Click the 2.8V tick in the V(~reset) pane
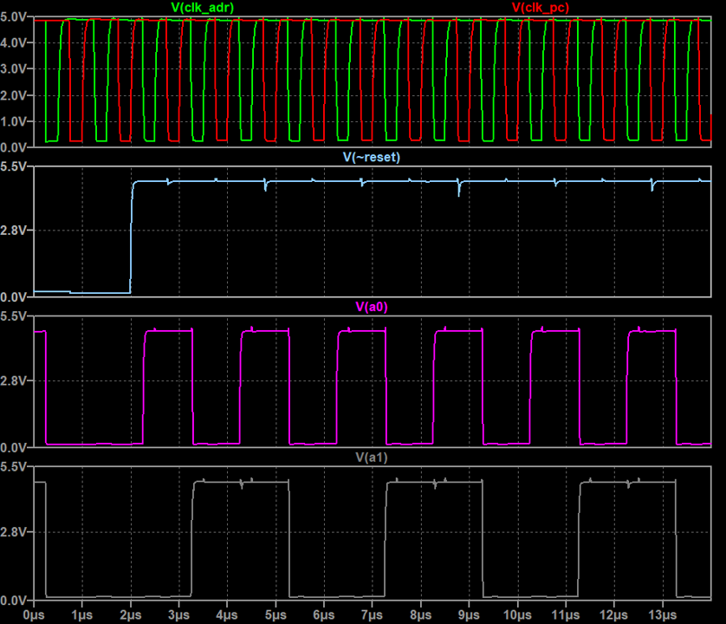 point(15,231)
